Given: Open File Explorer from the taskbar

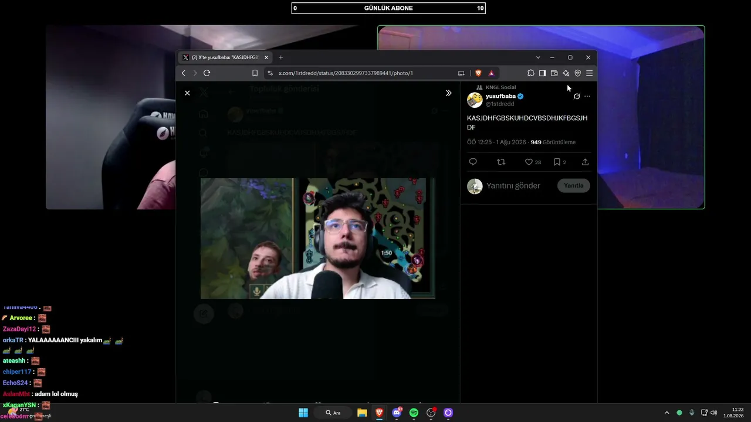Looking at the screenshot, I should point(362,413).
